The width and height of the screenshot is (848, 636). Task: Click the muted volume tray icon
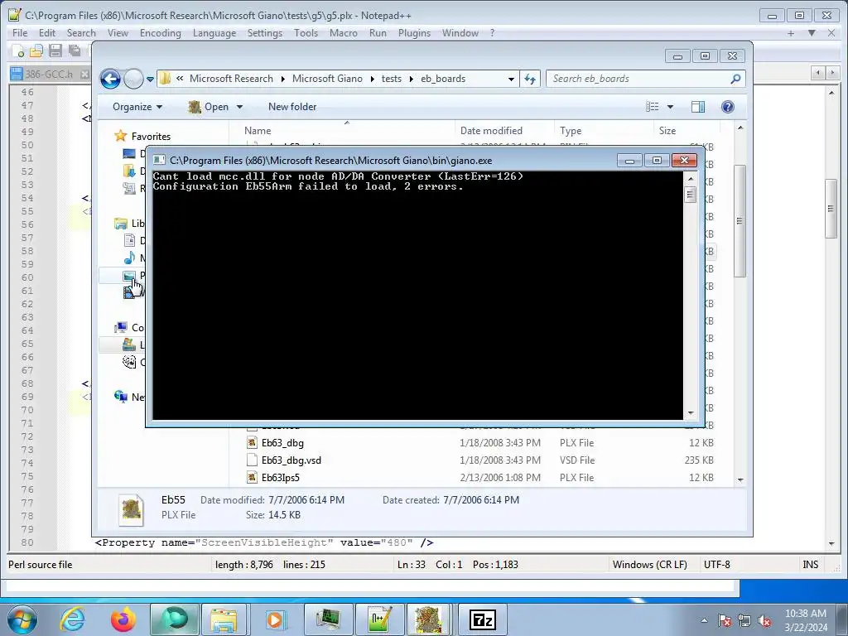[x=764, y=620]
